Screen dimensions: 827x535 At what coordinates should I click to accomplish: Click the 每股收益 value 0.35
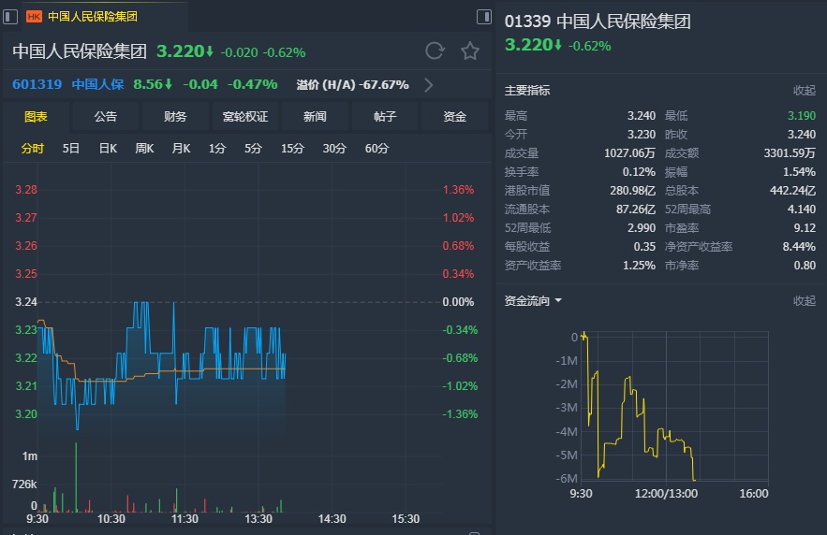644,246
